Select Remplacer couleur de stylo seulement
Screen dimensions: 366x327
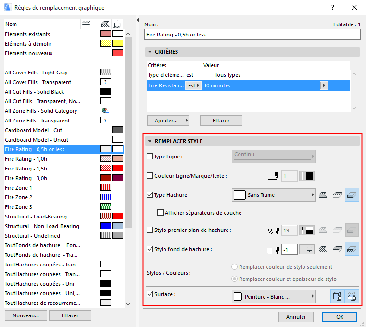(x=234, y=267)
